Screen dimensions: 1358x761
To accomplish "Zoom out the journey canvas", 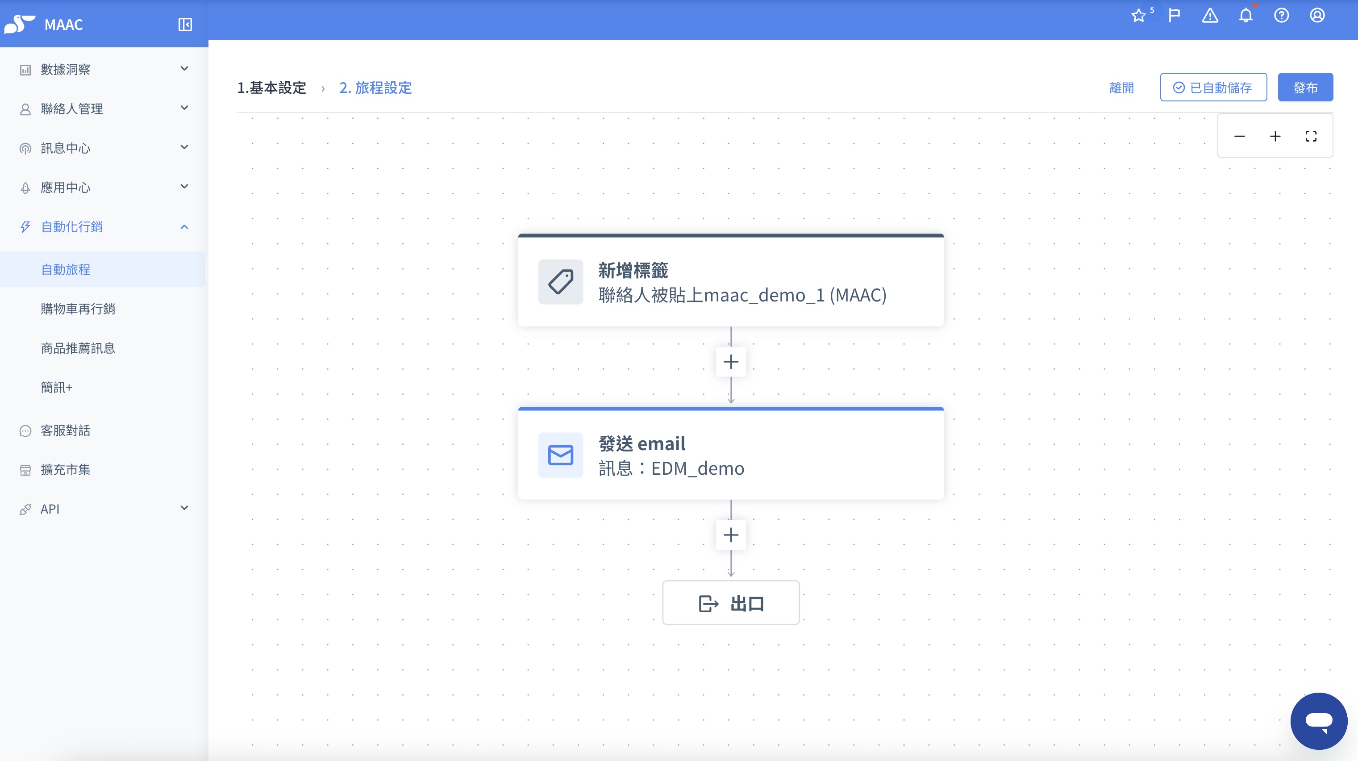I will tap(1239, 136).
